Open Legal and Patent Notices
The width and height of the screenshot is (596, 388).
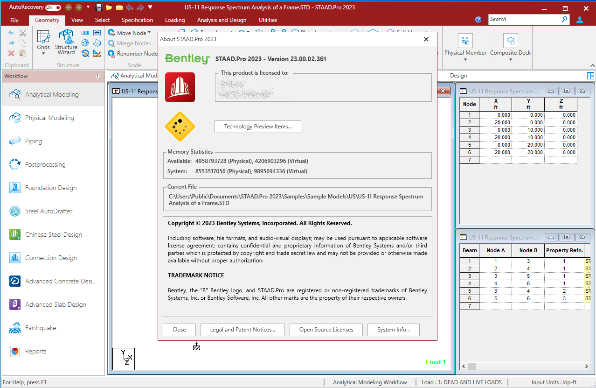point(243,330)
